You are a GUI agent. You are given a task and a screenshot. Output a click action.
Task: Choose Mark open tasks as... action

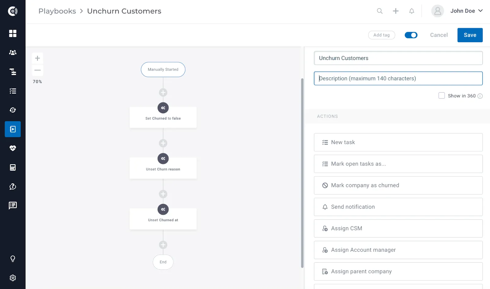click(398, 164)
